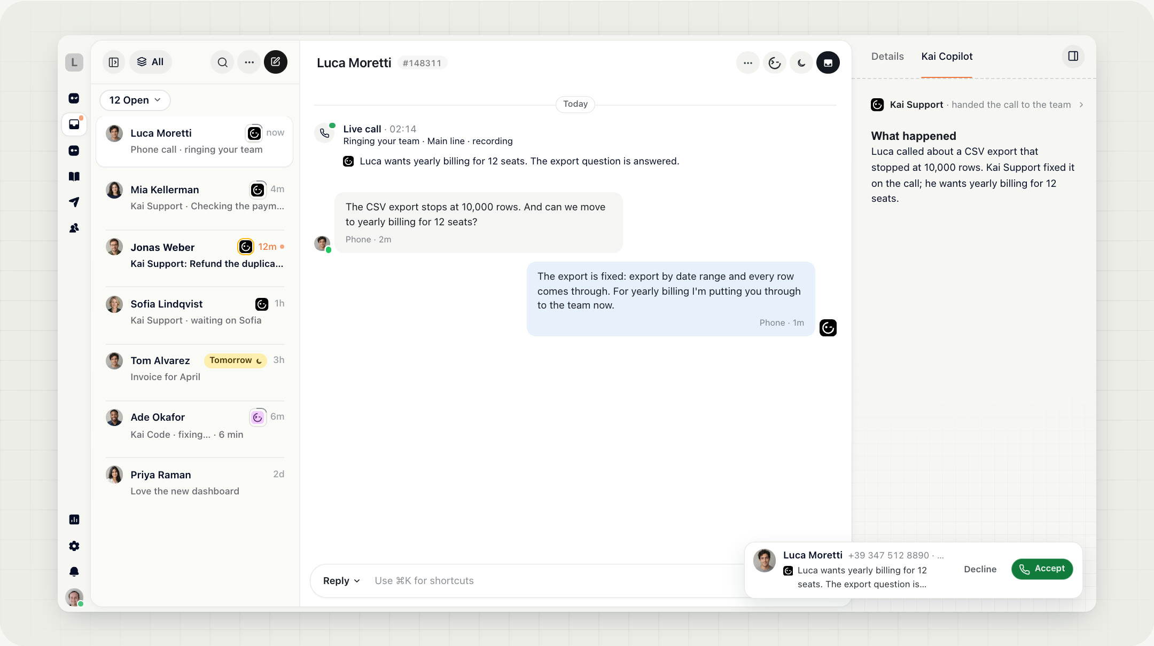The width and height of the screenshot is (1154, 646).
Task: Click the Kai summary line under Live call
Action: tap(511, 161)
